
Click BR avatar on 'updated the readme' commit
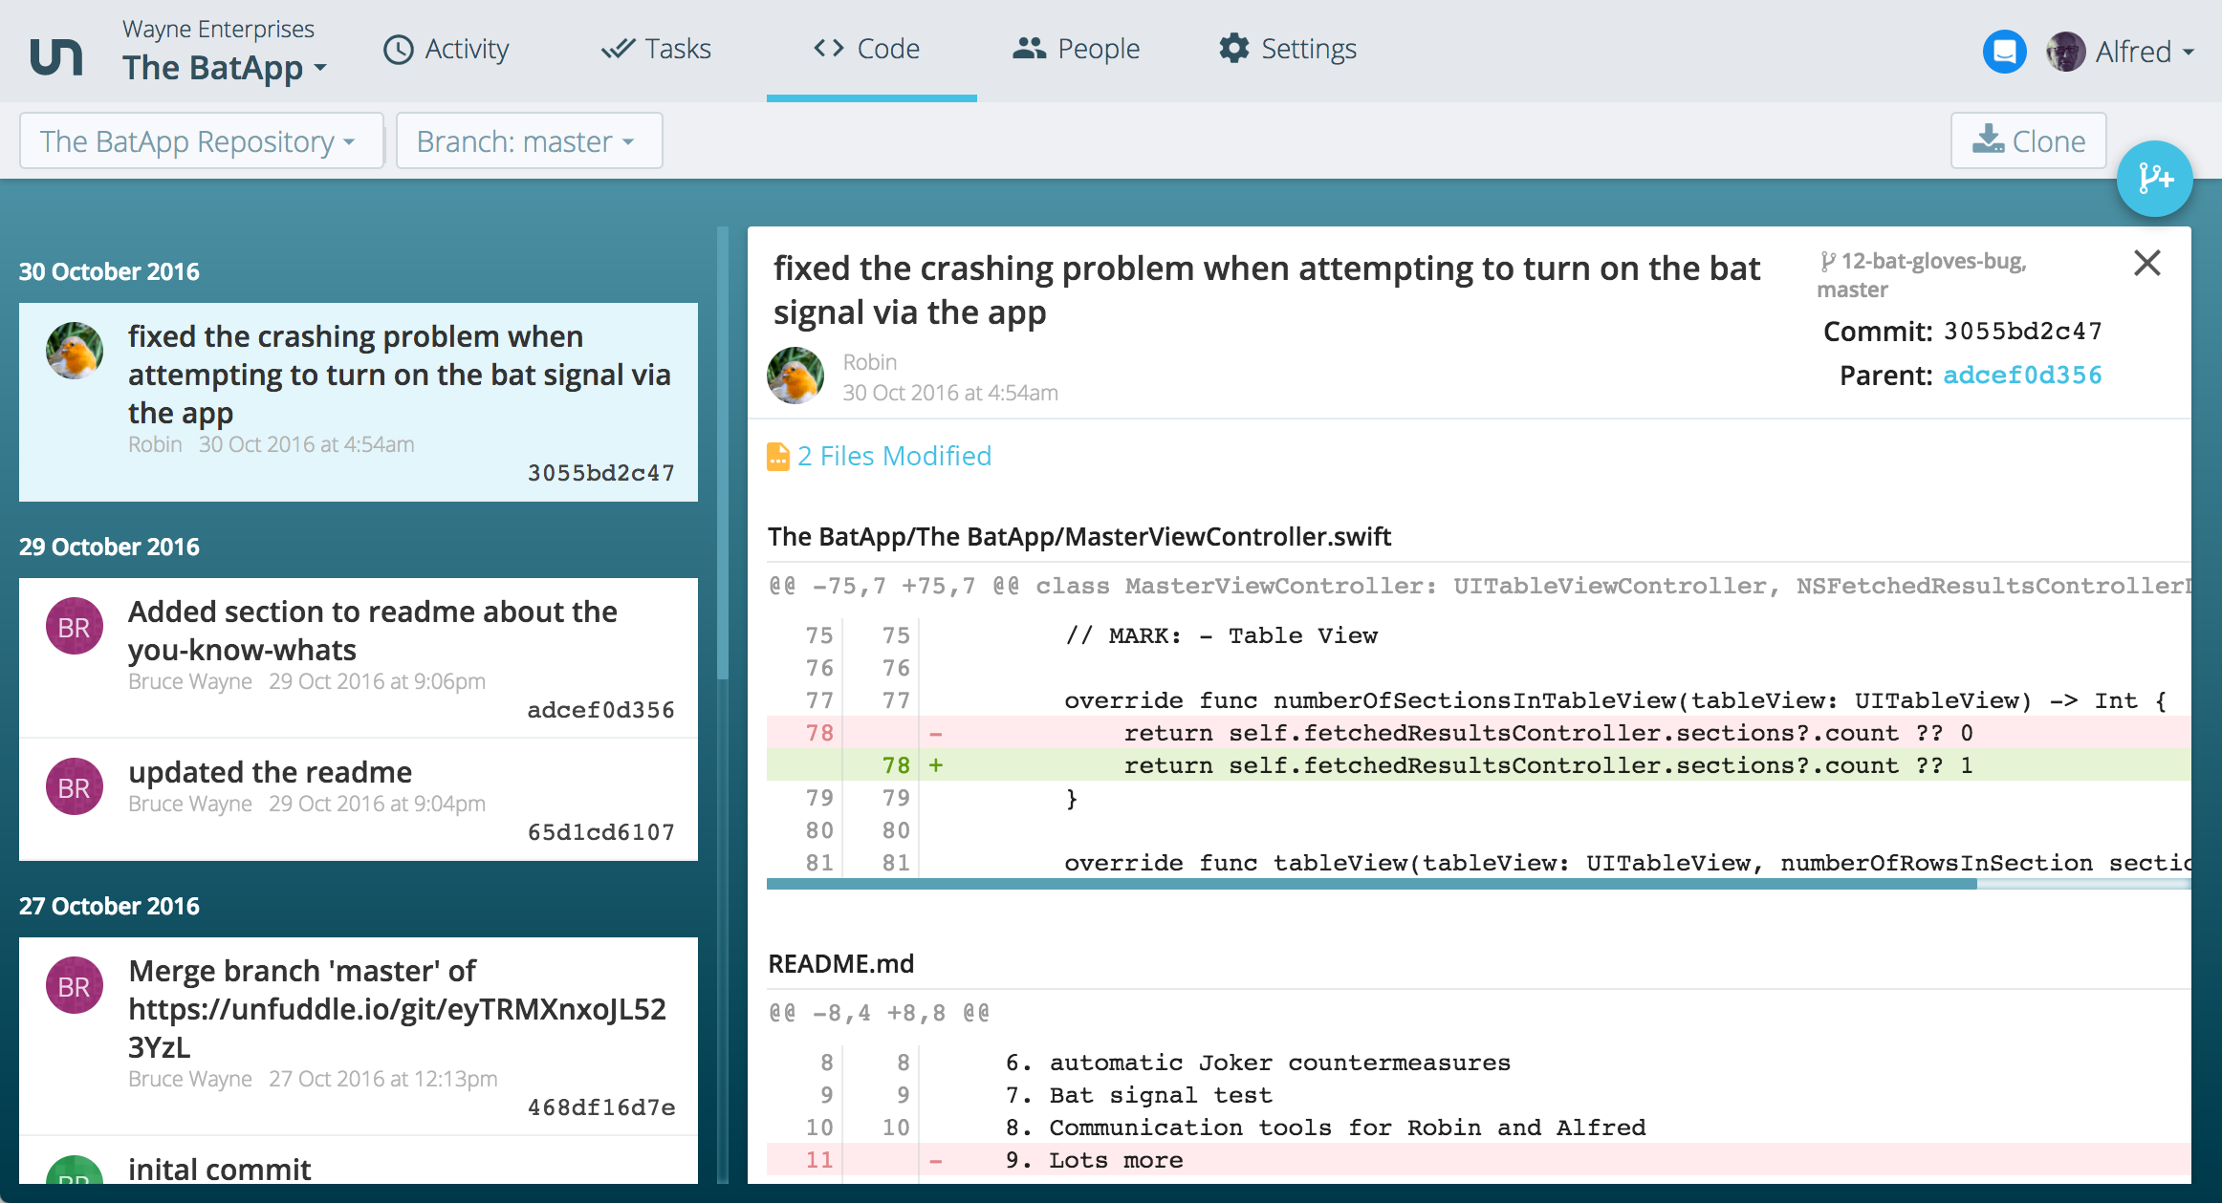75,786
